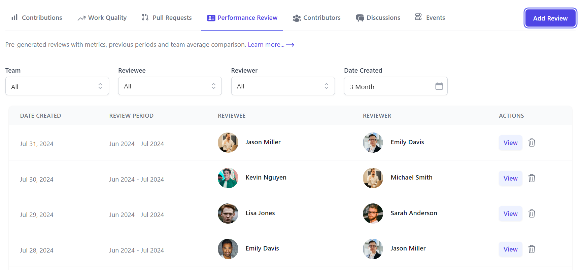The width and height of the screenshot is (582, 270).
Task: Go to the Pull Requests tab
Action: tap(167, 17)
